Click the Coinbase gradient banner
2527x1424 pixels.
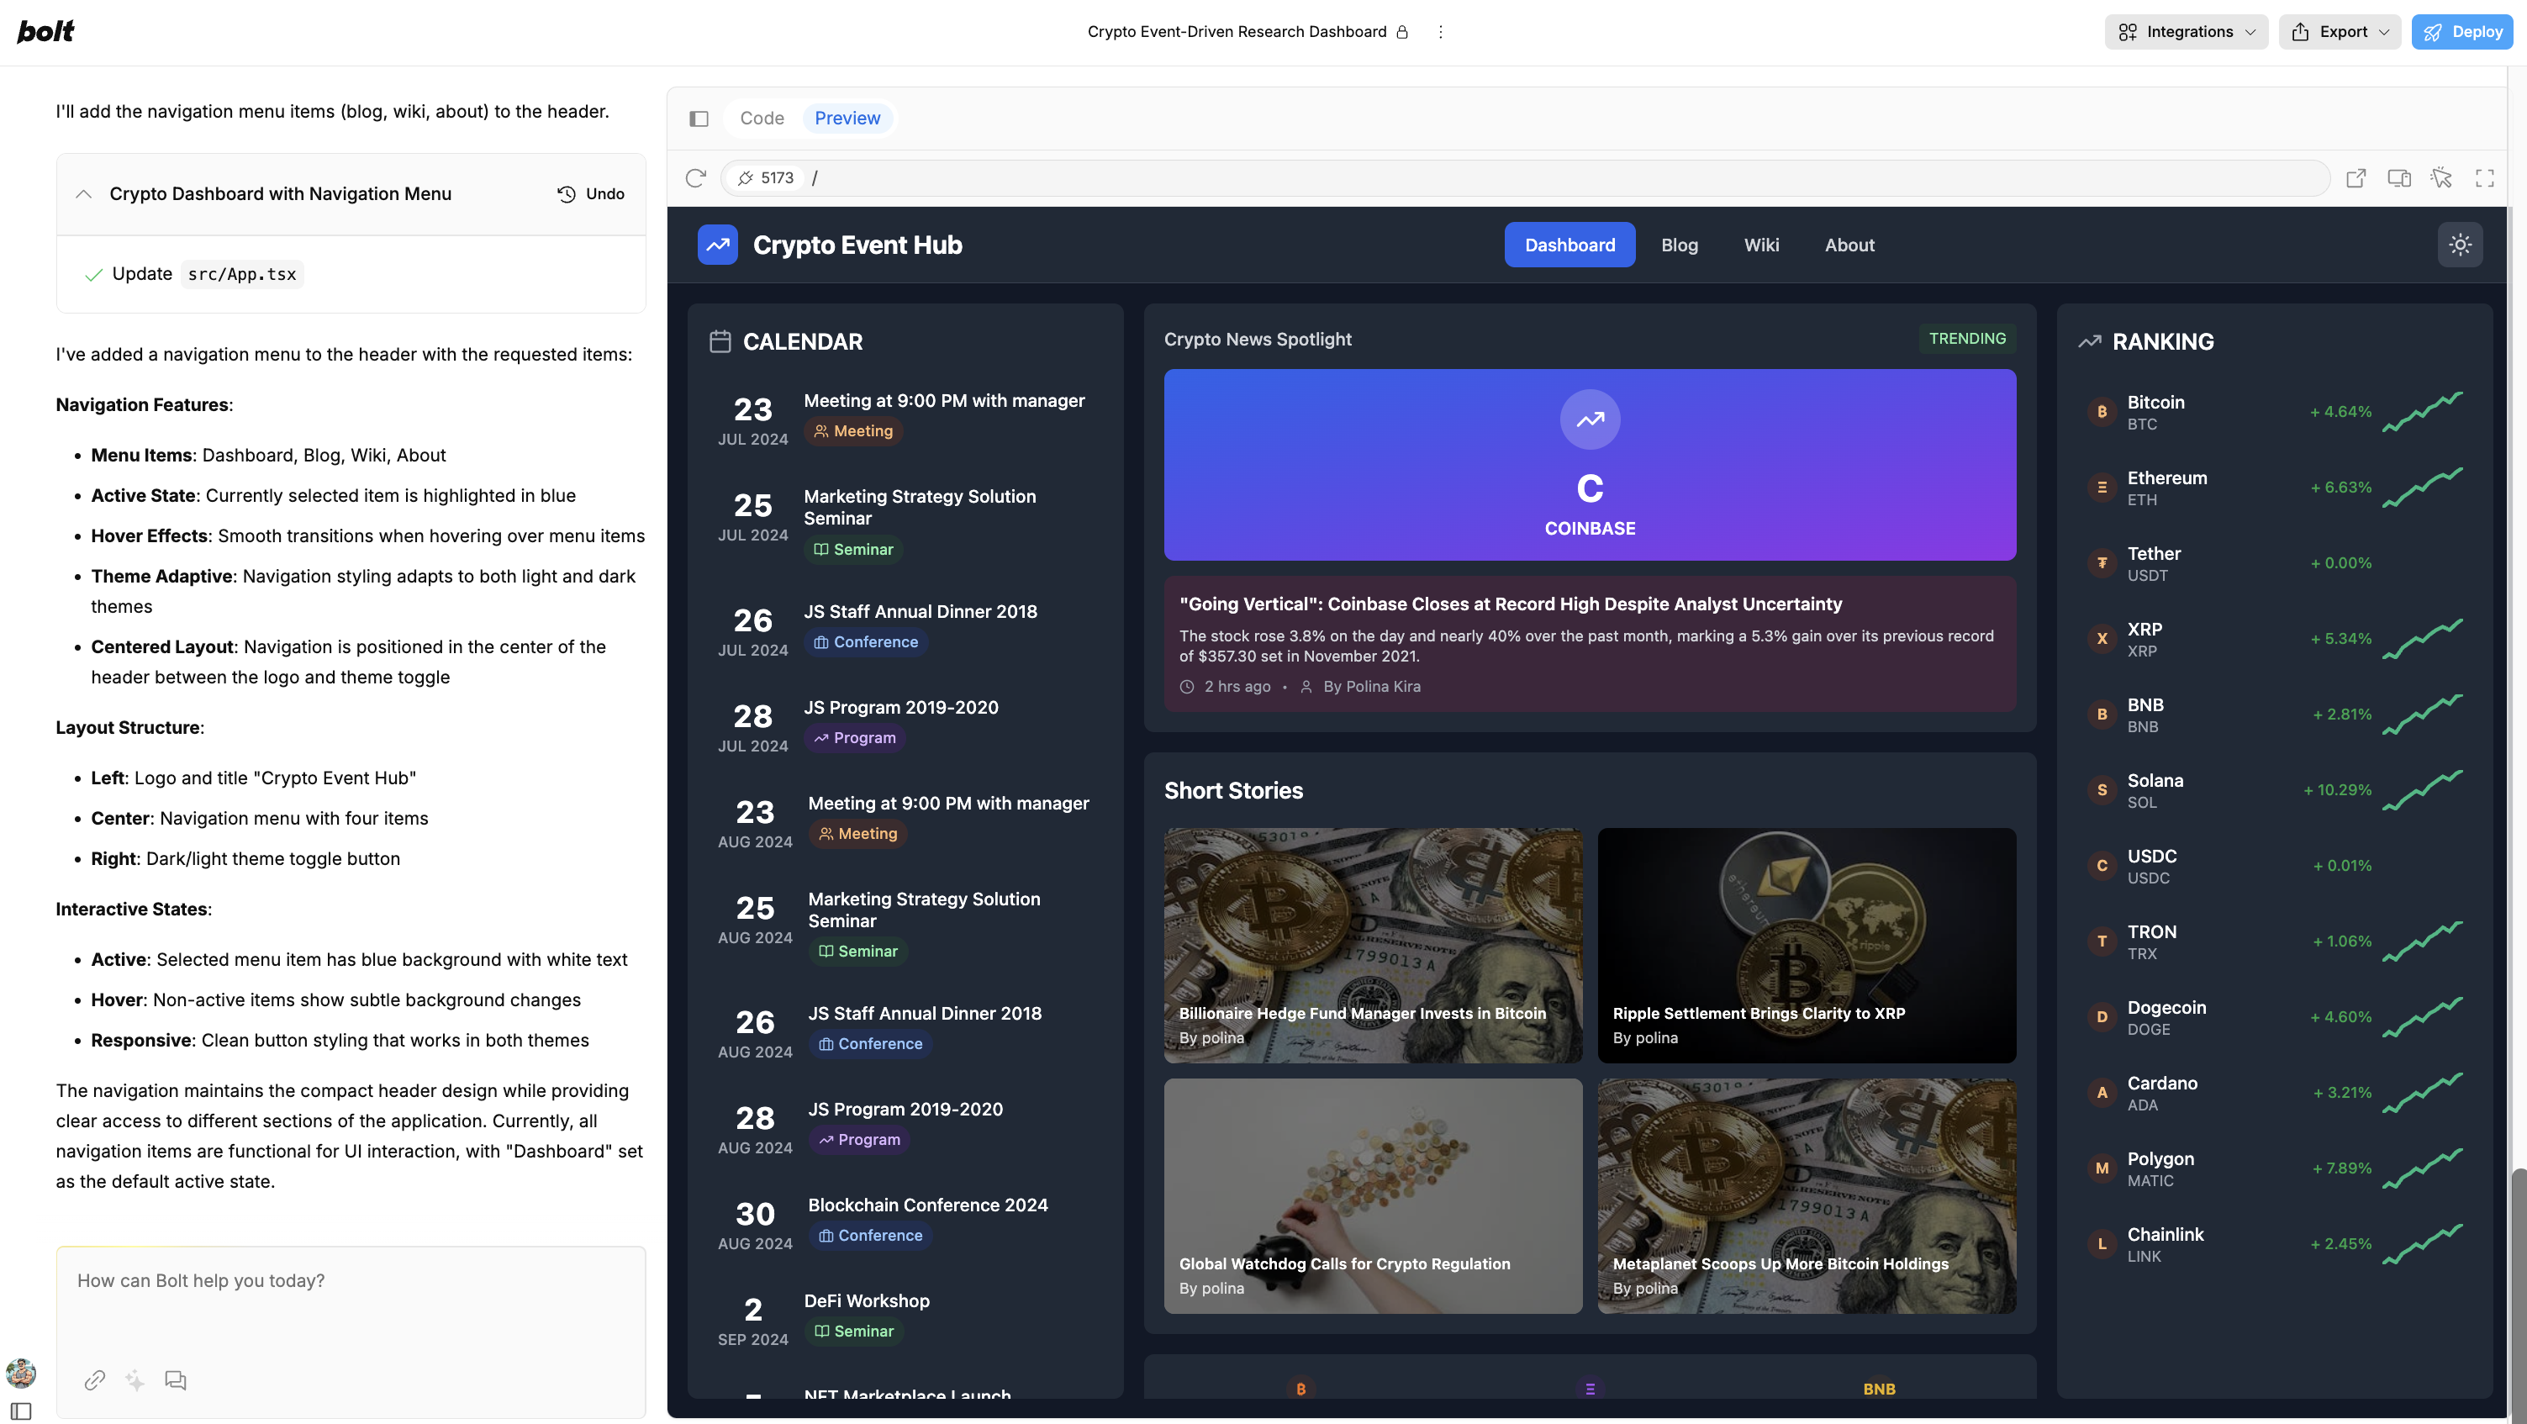pyautogui.click(x=1589, y=465)
